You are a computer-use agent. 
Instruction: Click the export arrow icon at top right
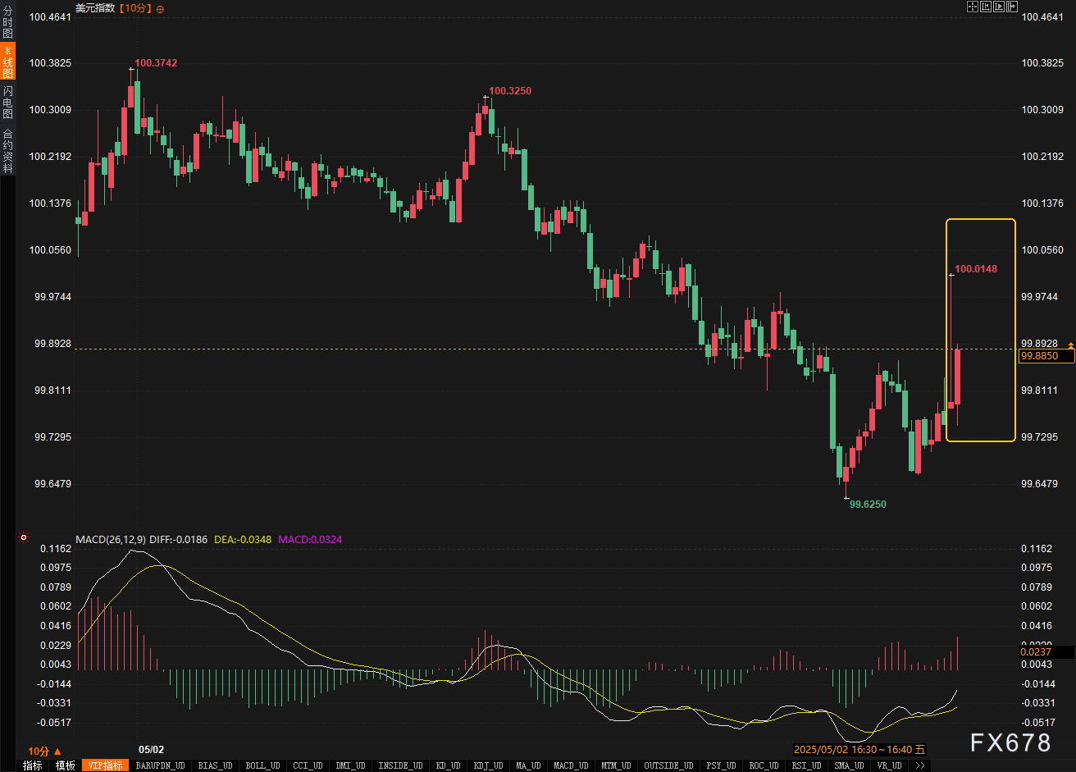coord(1011,7)
